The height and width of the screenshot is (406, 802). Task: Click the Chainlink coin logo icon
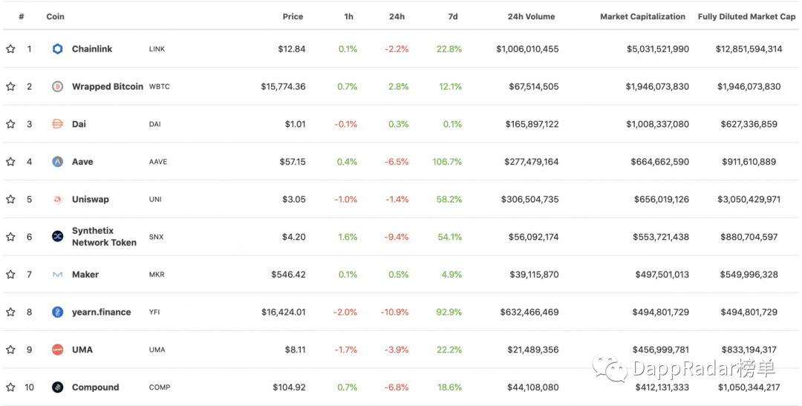pyautogui.click(x=58, y=49)
